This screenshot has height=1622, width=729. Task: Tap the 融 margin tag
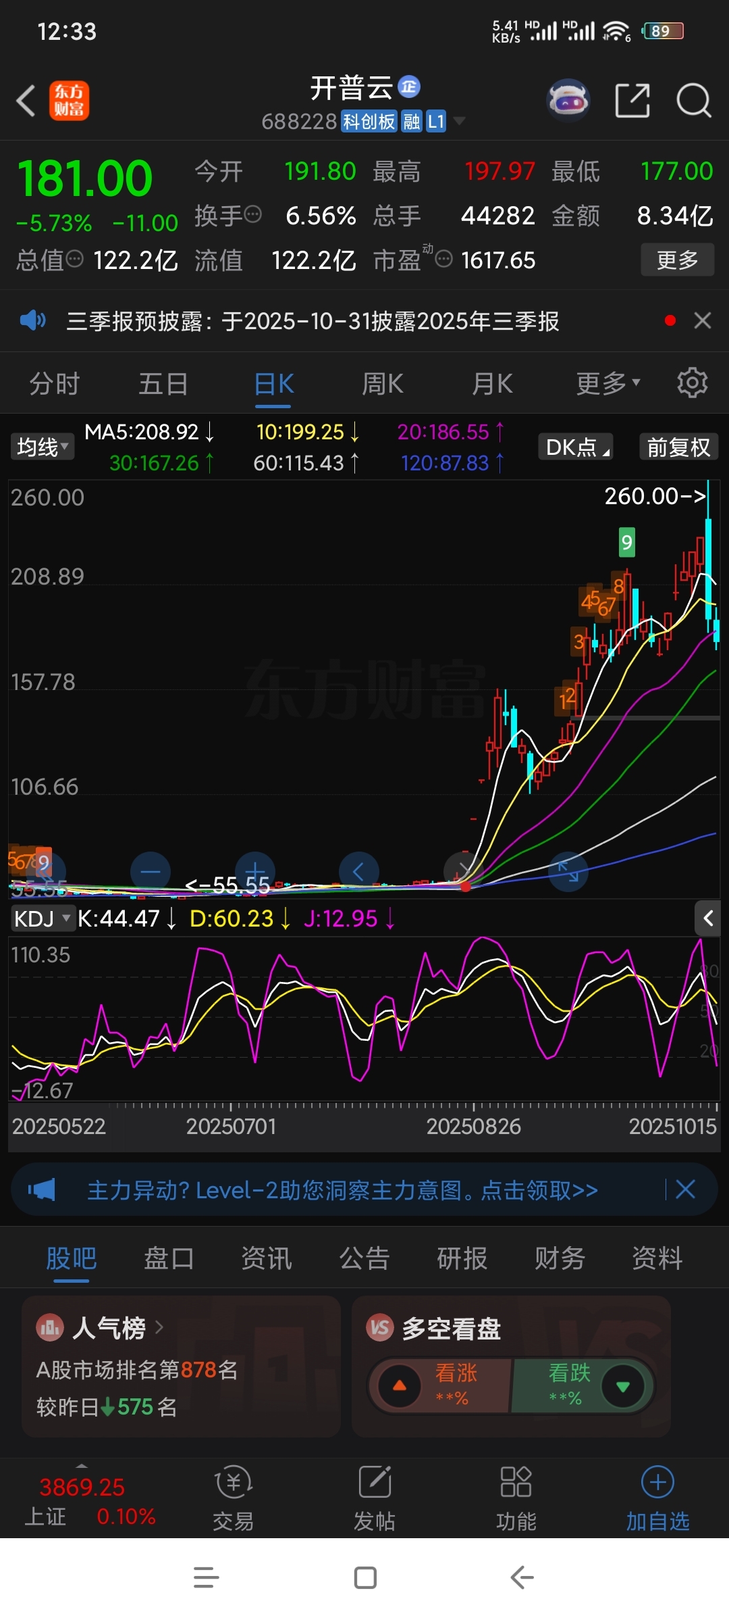point(411,122)
